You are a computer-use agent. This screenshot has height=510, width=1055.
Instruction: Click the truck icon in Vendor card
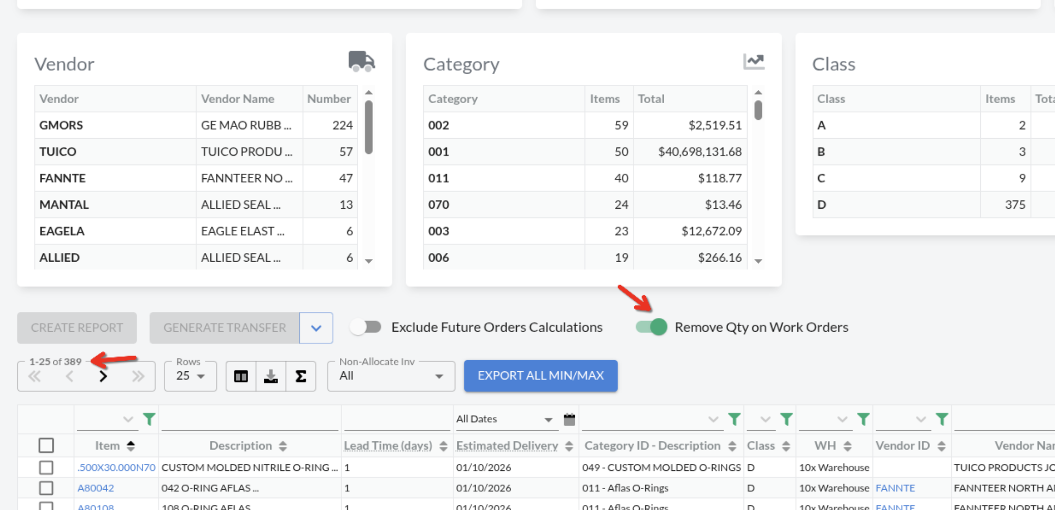361,61
